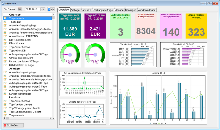Toggle DB-% Vorjahr checkbox
This screenshot has height=130, width=220.
tap(5, 43)
